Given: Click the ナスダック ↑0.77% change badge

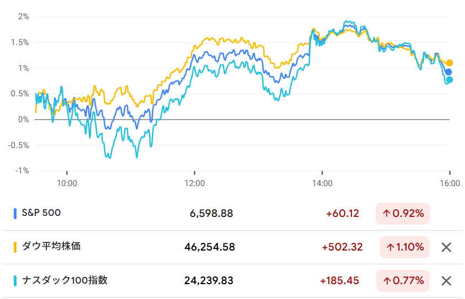Looking at the screenshot, I should tap(404, 281).
